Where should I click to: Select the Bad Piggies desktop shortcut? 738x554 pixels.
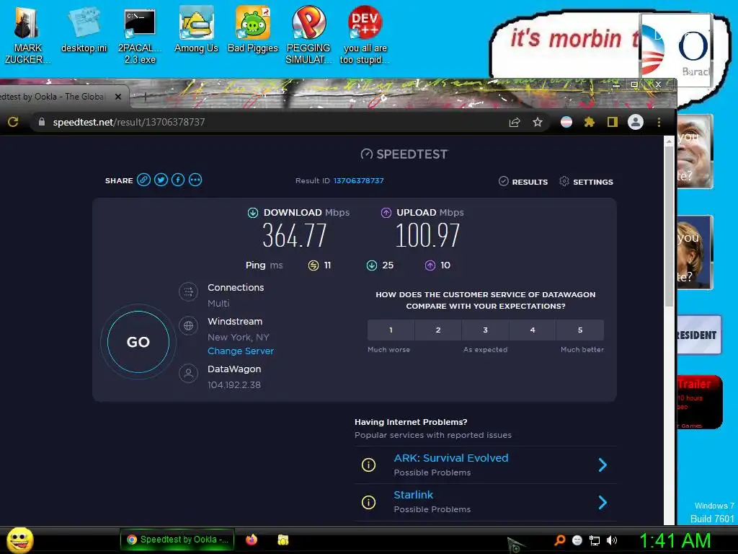point(253,30)
